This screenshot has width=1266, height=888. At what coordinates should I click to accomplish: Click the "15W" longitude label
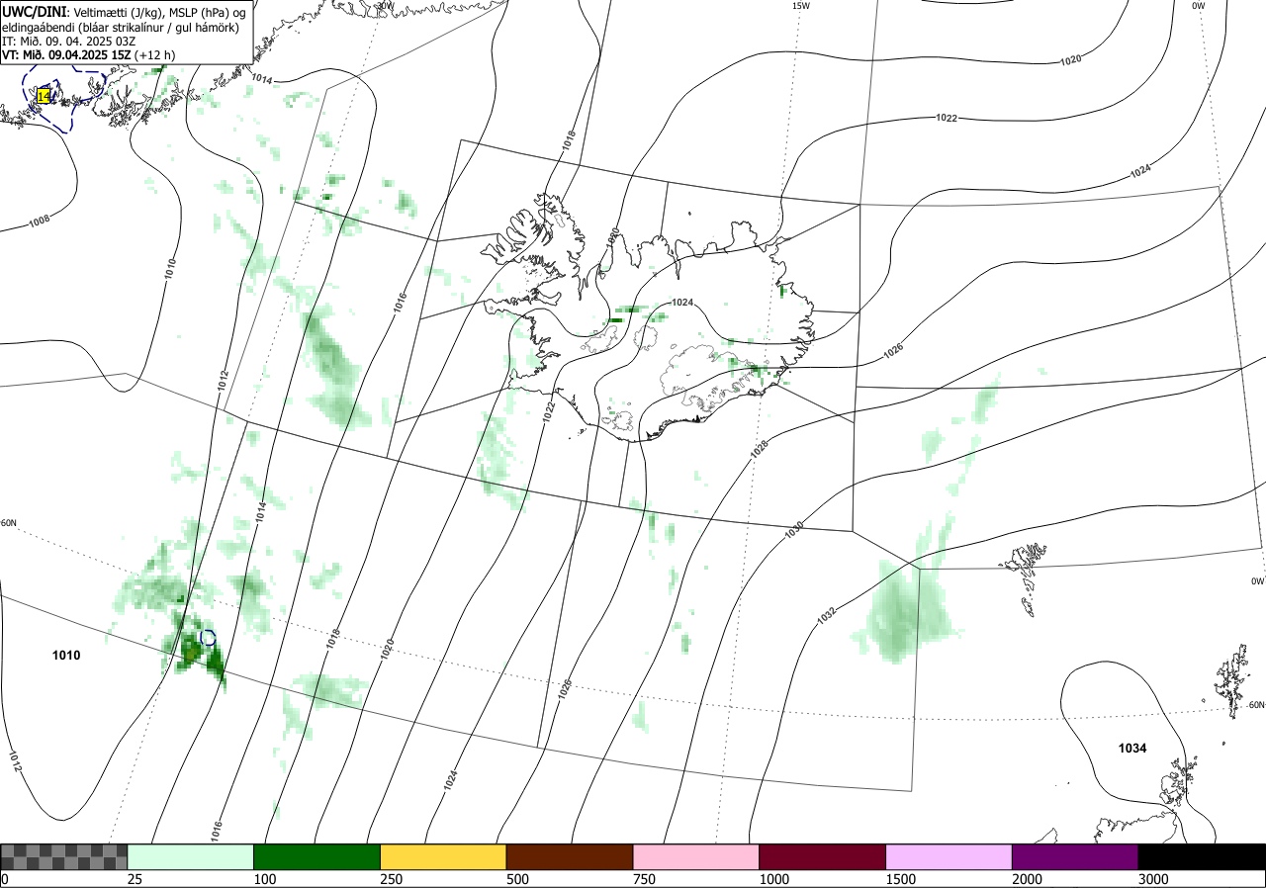point(801,6)
